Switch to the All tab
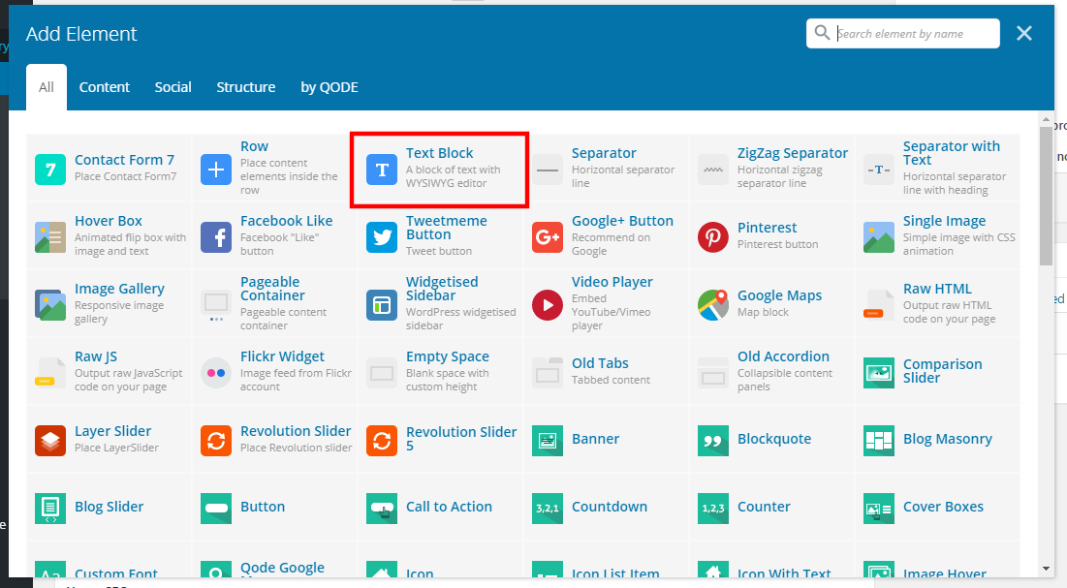This screenshot has width=1067, height=588. [x=47, y=87]
